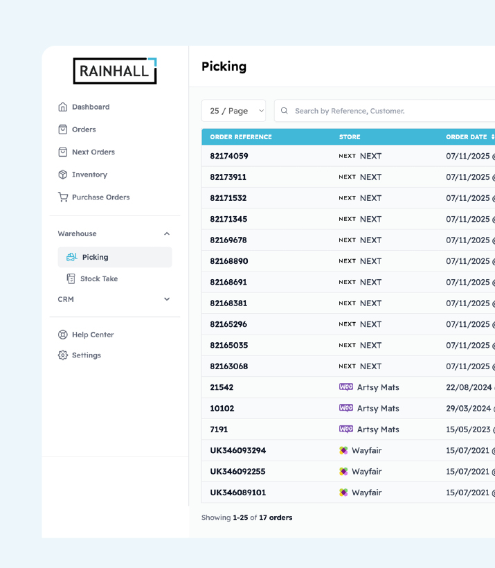Click the Purchase Orders cart icon

63,197
